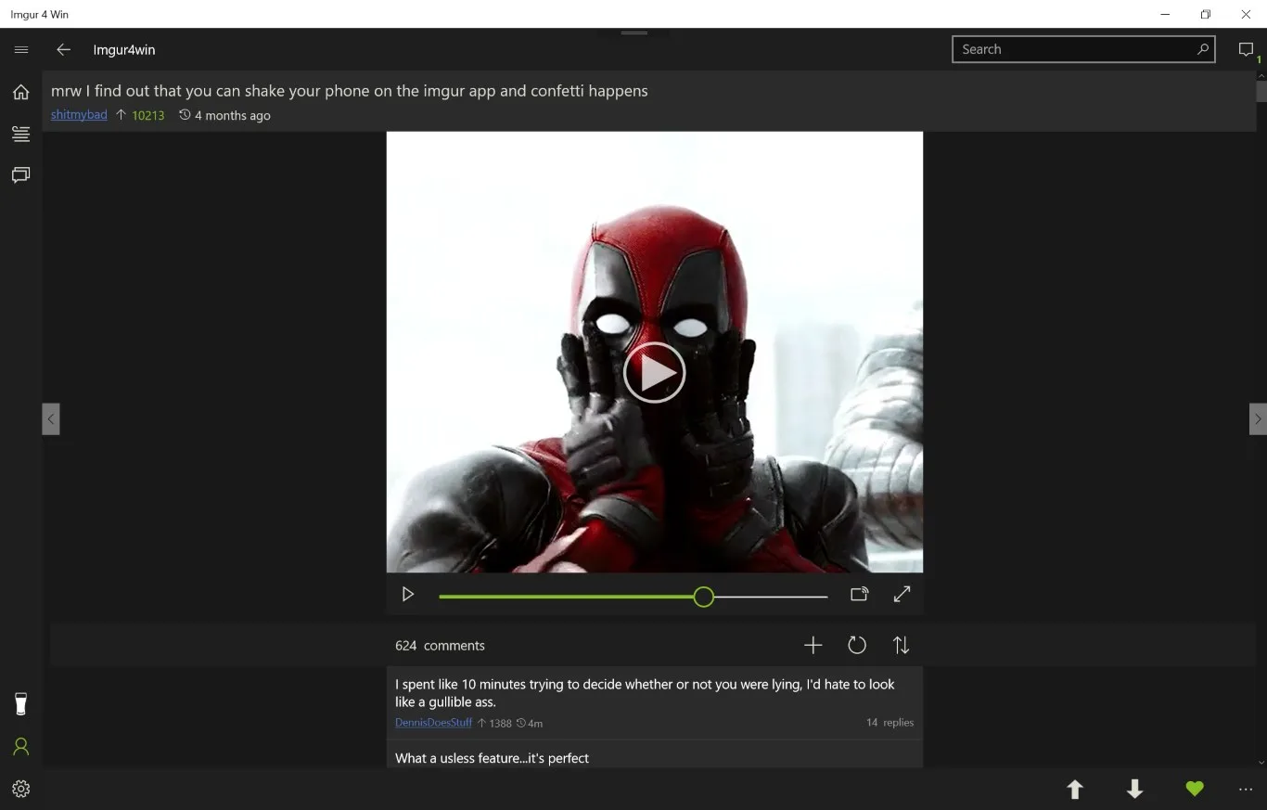The height and width of the screenshot is (810, 1267).
Task: Favorite the post with heart icon
Action: tap(1195, 789)
